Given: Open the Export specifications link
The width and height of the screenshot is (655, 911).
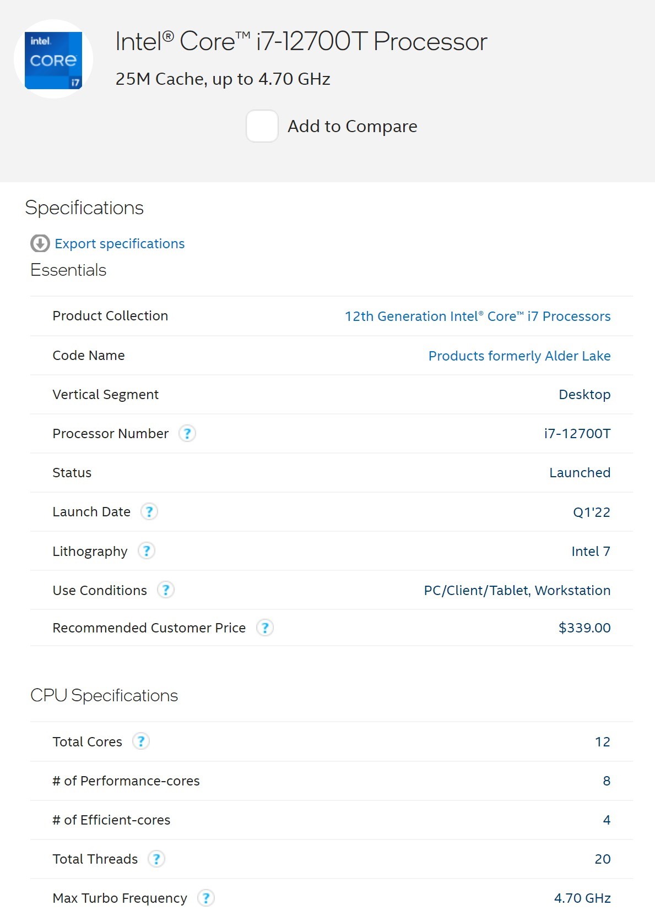Looking at the screenshot, I should pyautogui.click(x=120, y=243).
